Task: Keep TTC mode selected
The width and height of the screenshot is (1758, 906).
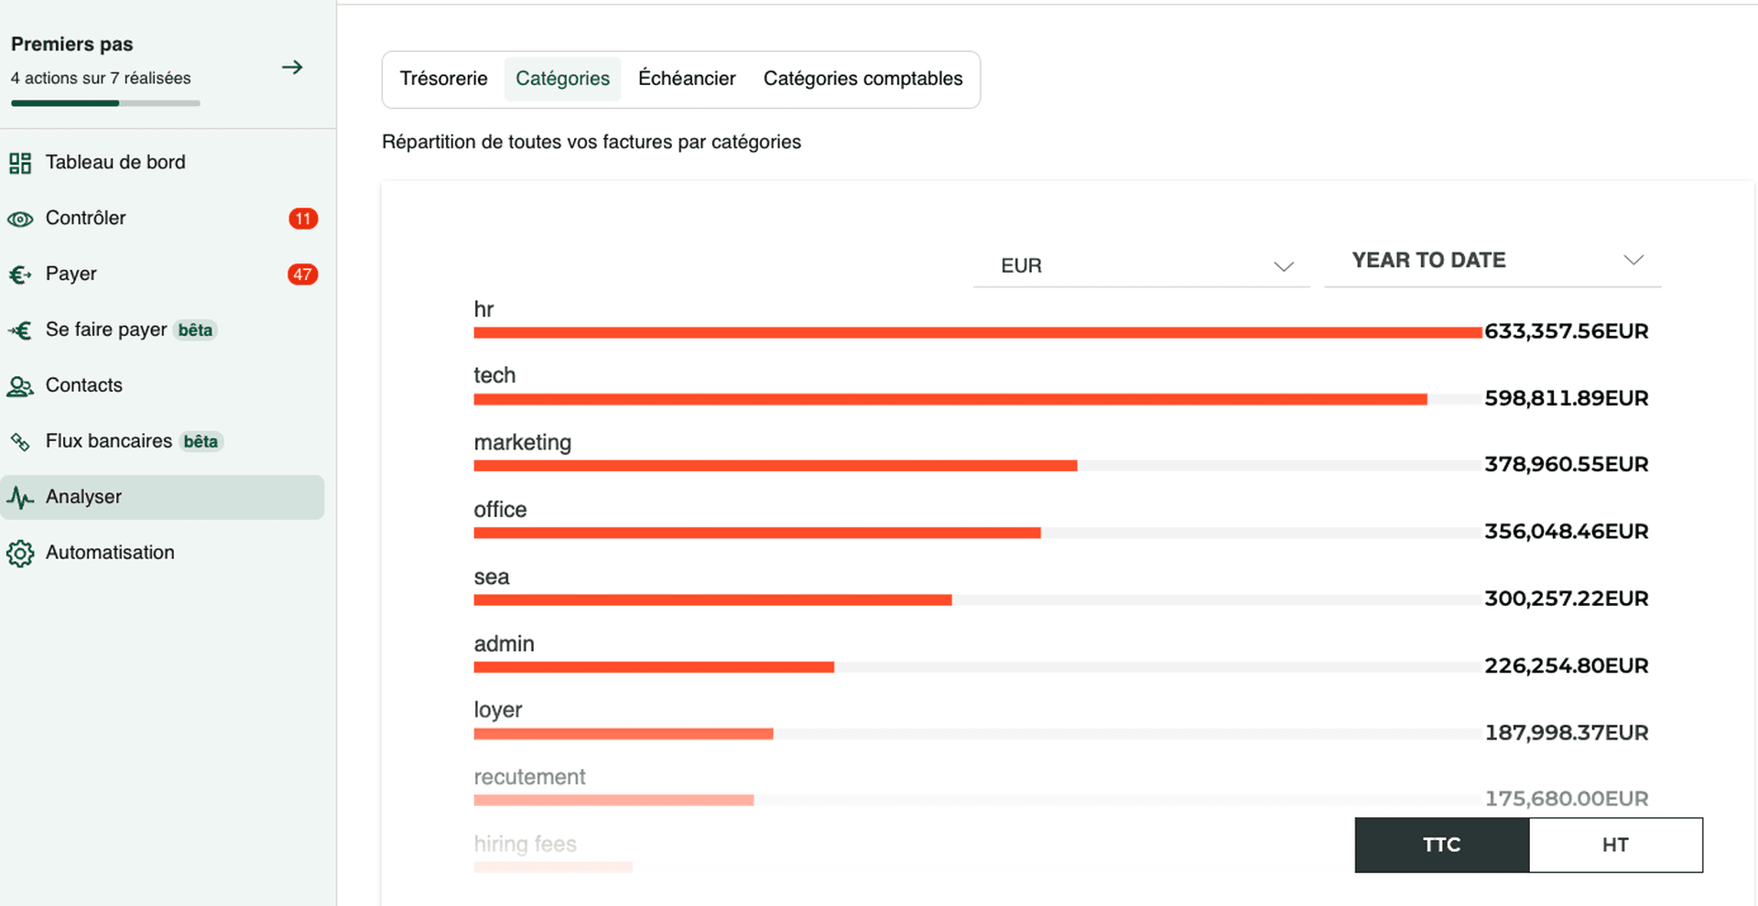Action: [x=1441, y=845]
